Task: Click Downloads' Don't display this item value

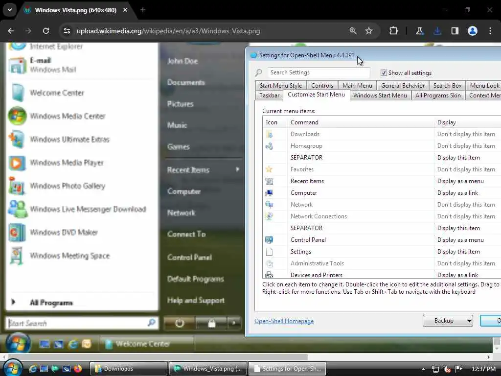Action: [x=466, y=134]
